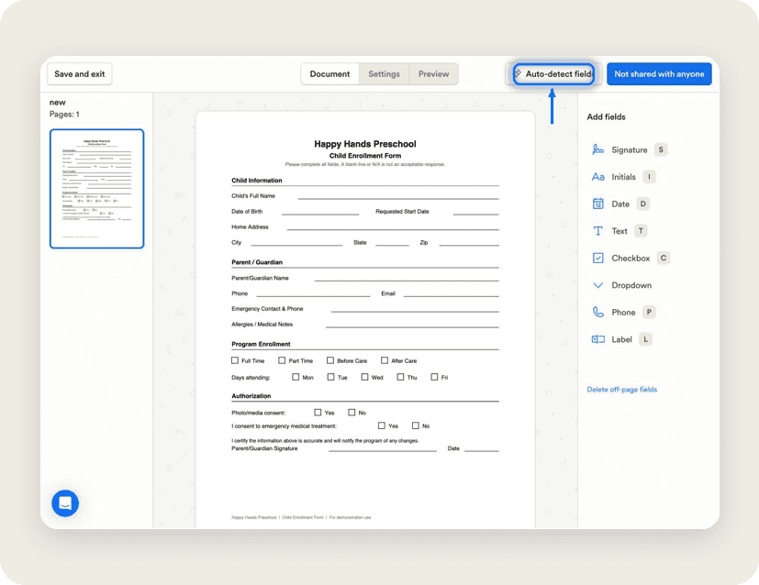Tick the Part Time checkbox
The width and height of the screenshot is (759, 585).
[282, 360]
